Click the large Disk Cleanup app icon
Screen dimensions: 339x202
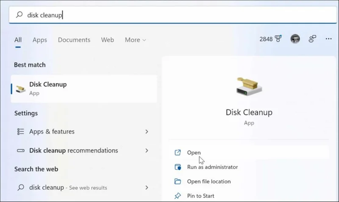[249, 87]
